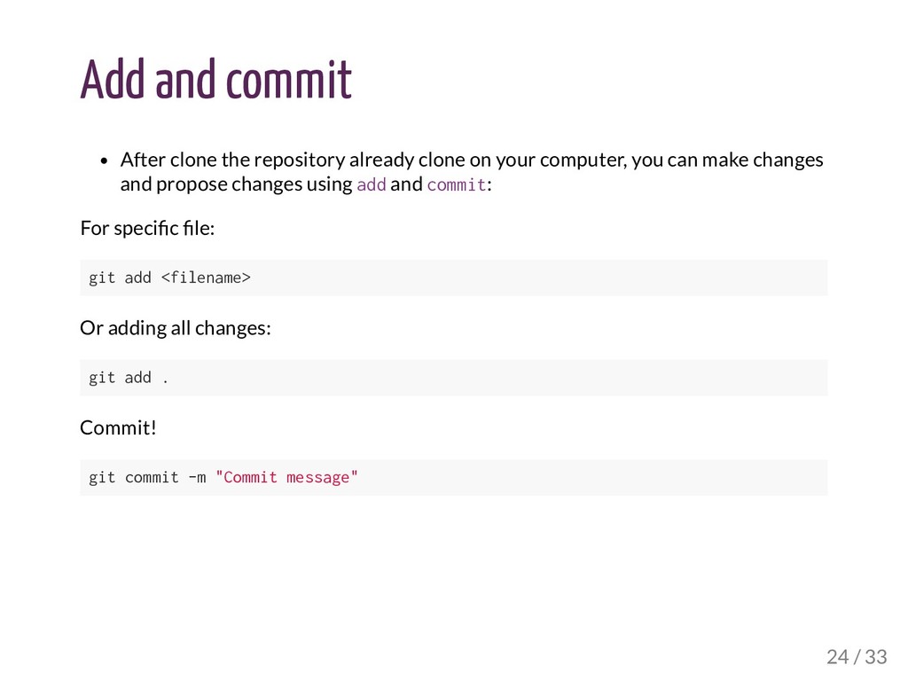Click the purple inline "commit" code word
The width and height of the screenshot is (908, 681).
(x=456, y=185)
